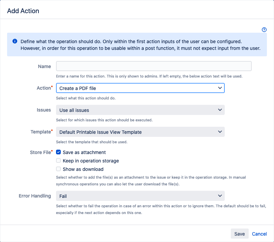
Task: Click the 'Show as download' label text
Action: 83,169
